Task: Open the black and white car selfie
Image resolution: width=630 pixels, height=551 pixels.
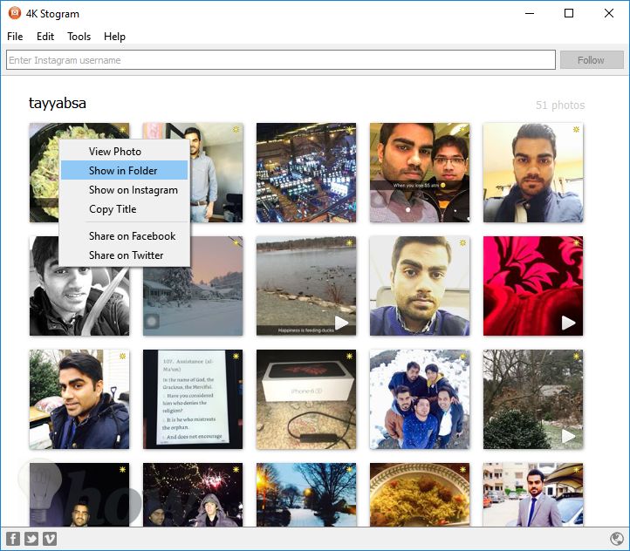Action: 79,301
